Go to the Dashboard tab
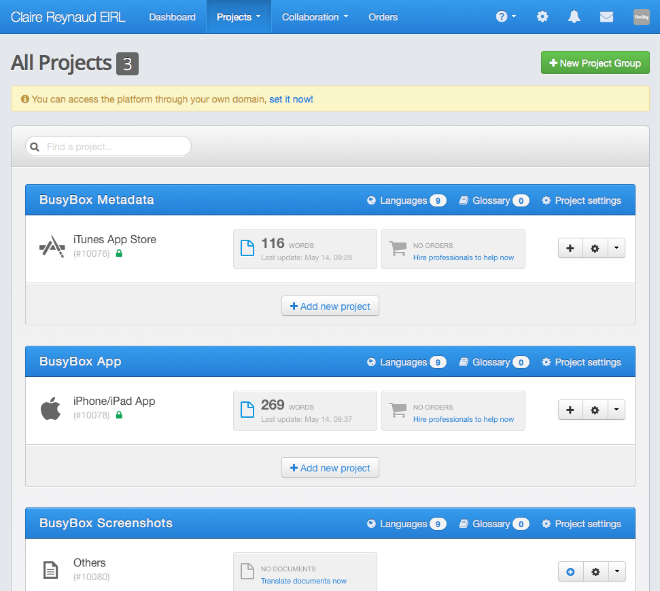660x591 pixels. tap(172, 17)
